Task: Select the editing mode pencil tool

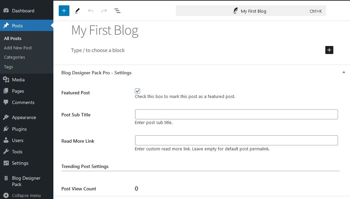Action: [77, 10]
